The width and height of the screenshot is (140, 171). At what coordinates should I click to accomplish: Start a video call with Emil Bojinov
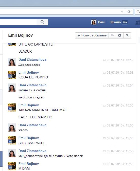[112, 35]
